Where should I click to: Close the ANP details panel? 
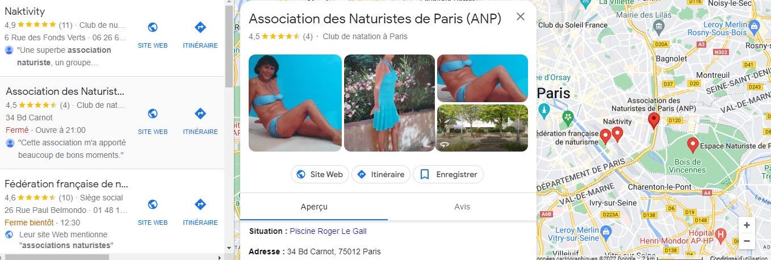coord(521,16)
